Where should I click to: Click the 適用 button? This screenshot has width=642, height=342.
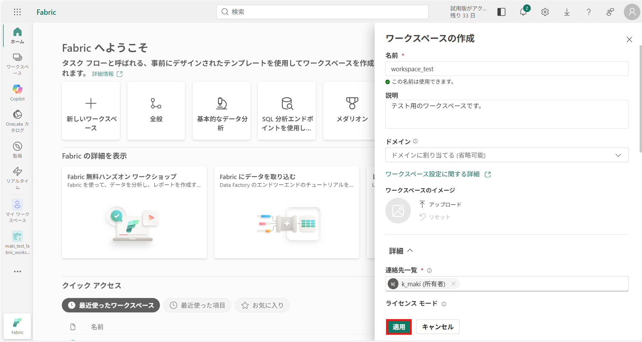pos(399,327)
